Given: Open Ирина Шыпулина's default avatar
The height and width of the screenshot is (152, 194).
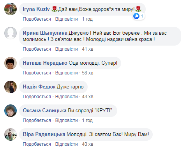Looking at the screenshot, I should click(x=11, y=33).
